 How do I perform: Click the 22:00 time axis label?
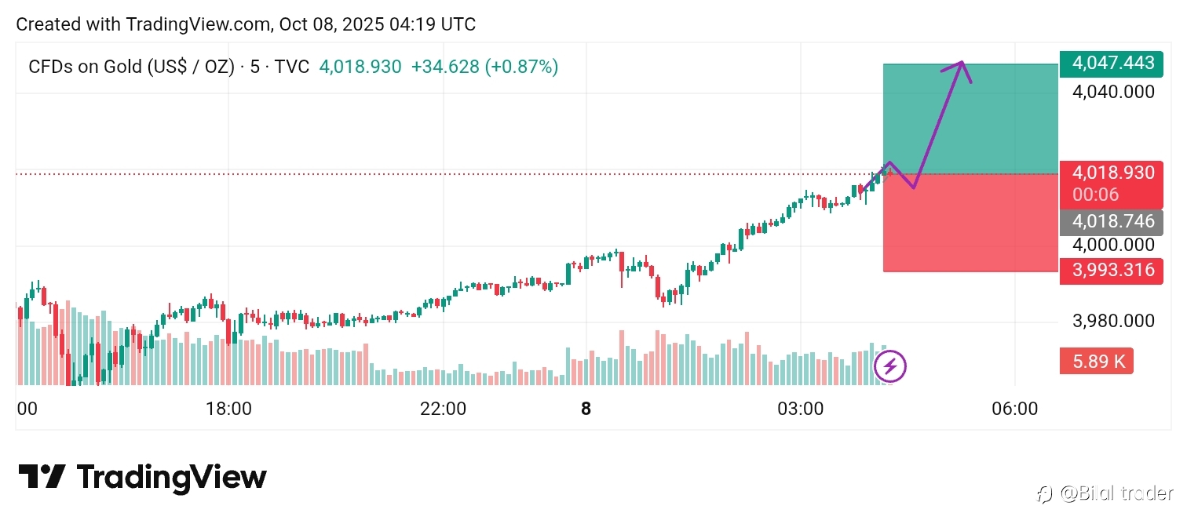(443, 409)
